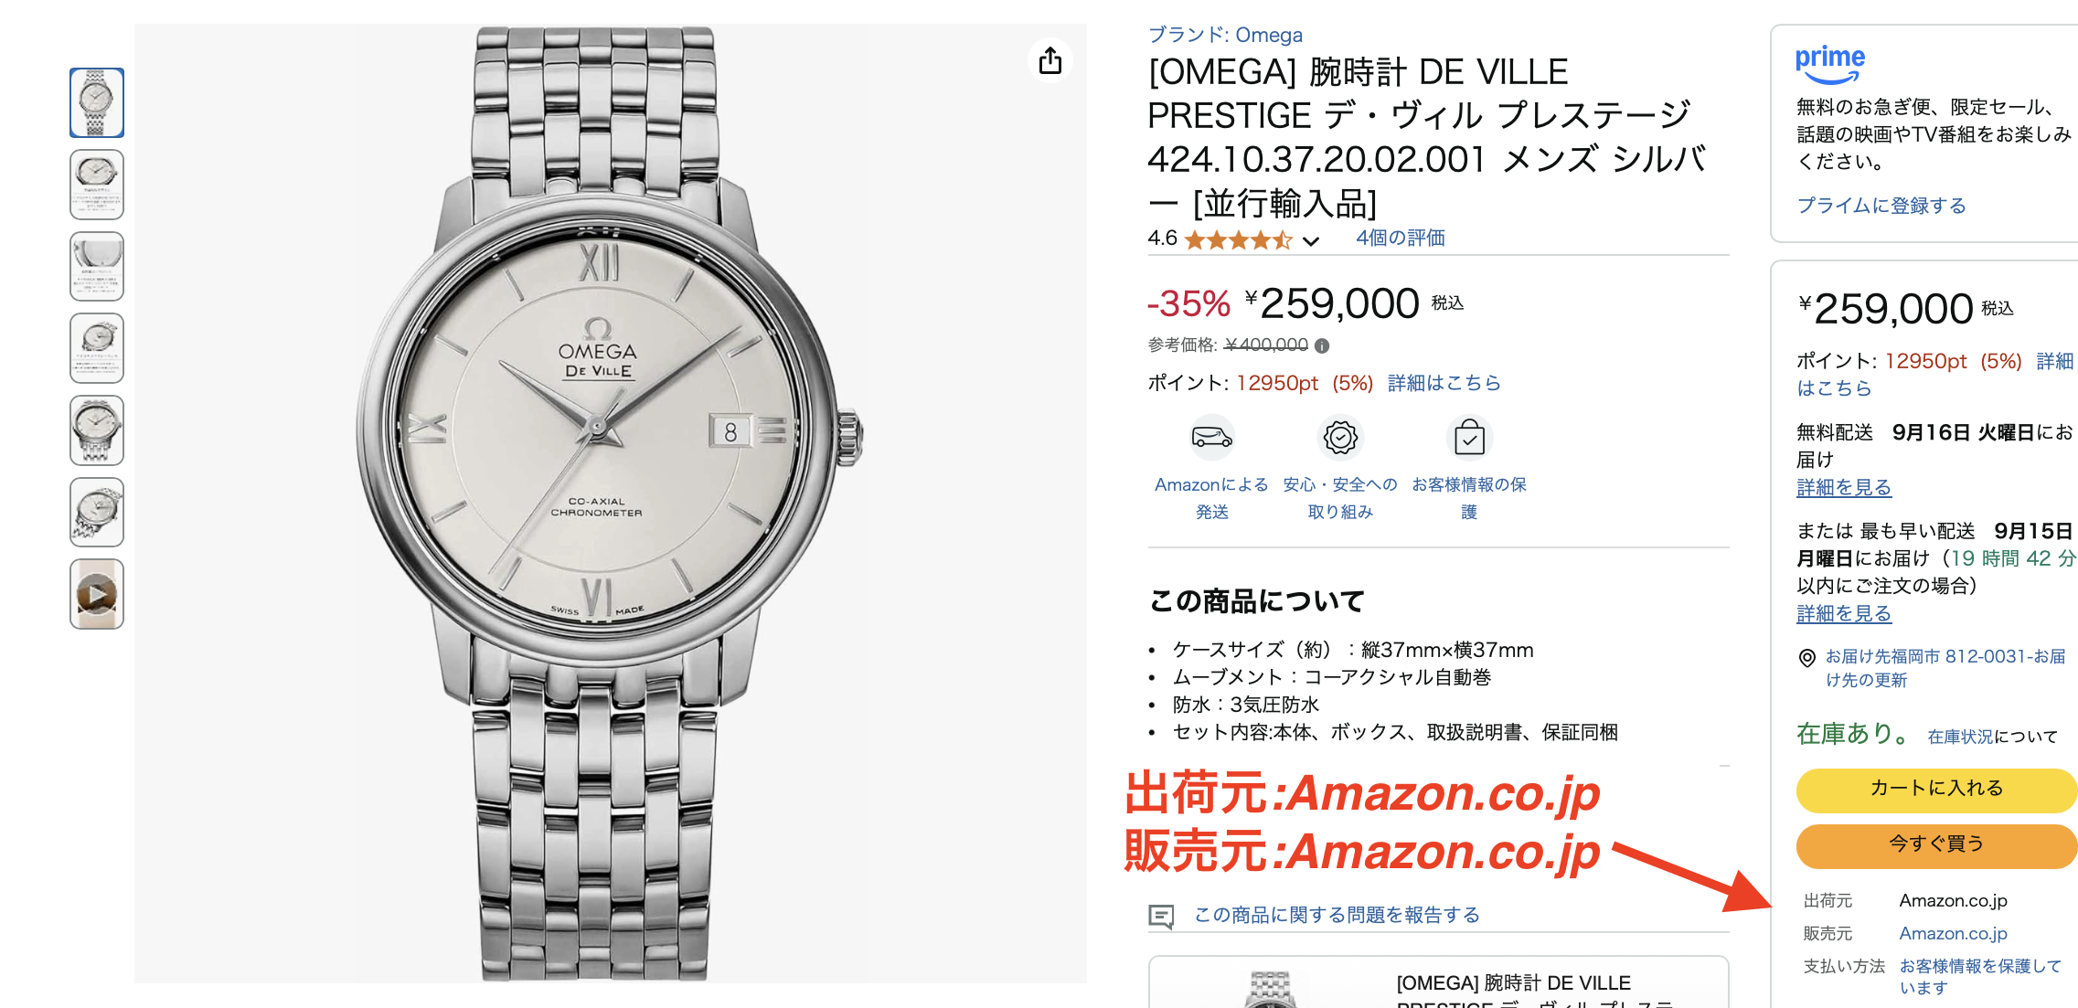Click 詳細はこちら next to points
Image resolution: width=2078 pixels, height=1008 pixels.
1444,383
